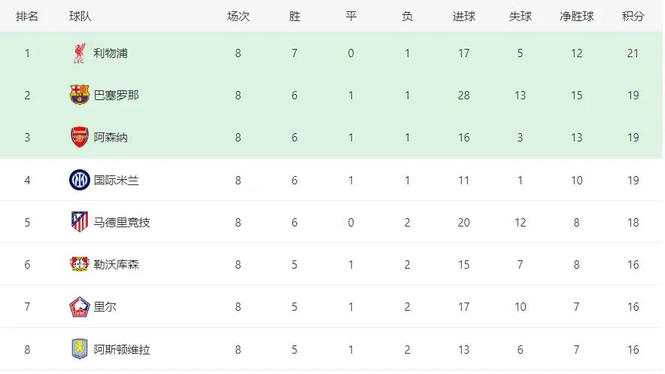Sort by the 积分 column header
Image resolution: width=665 pixels, height=374 pixels.
pos(633,16)
